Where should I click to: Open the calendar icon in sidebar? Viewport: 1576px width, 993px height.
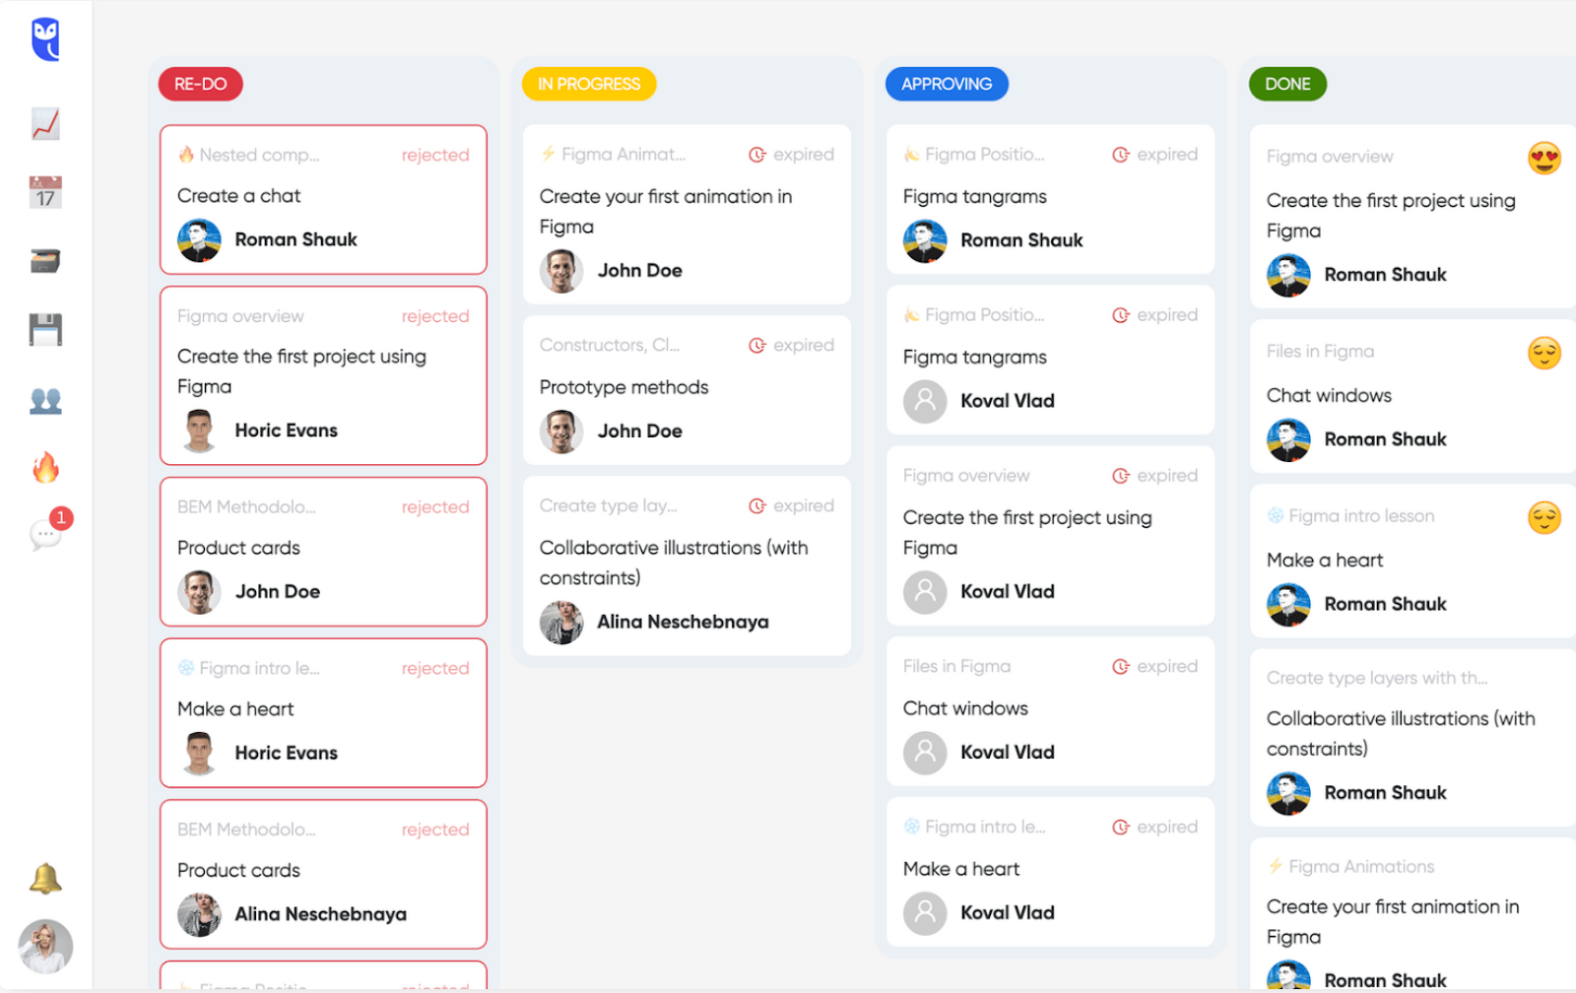(x=45, y=192)
